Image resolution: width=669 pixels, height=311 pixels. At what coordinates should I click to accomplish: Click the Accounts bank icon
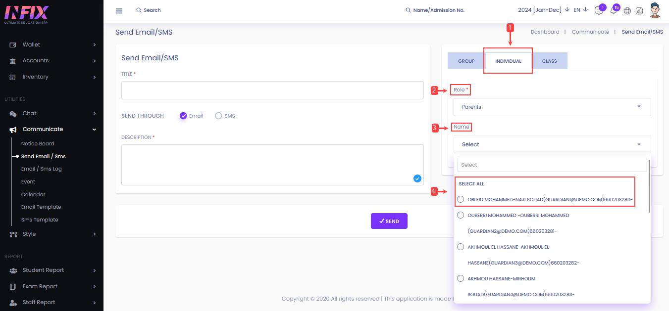[13, 61]
